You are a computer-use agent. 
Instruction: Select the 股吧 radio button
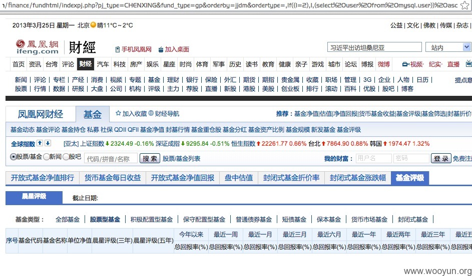click(x=66, y=157)
